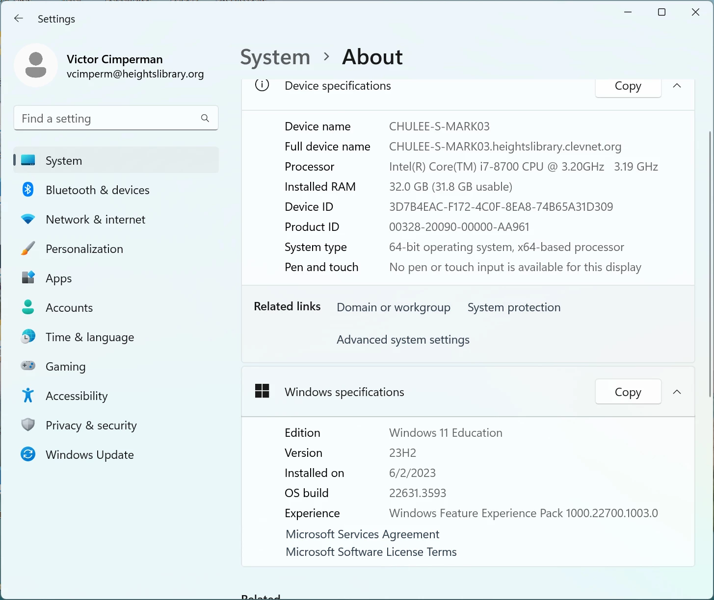The image size is (714, 600).
Task: Click the Installed RAM value 32.0 GB
Action: (x=450, y=187)
